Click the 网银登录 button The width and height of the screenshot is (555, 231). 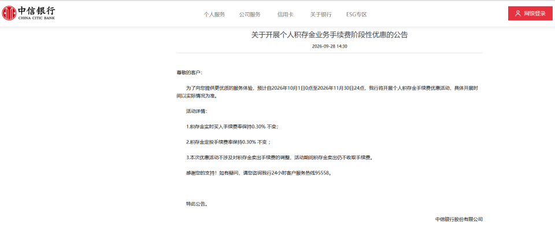click(x=530, y=13)
